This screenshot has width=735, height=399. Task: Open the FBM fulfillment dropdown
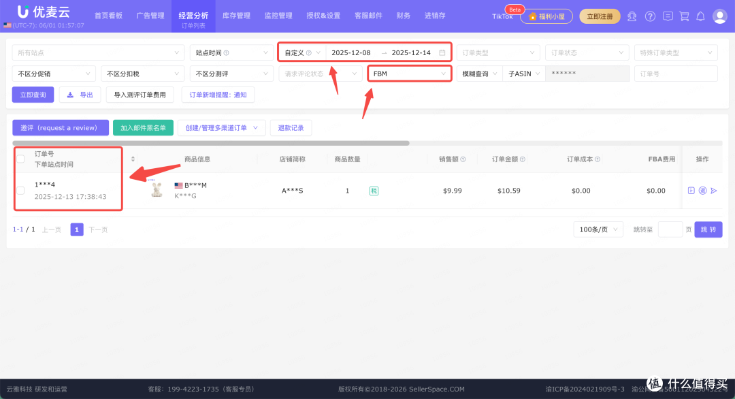coord(409,74)
